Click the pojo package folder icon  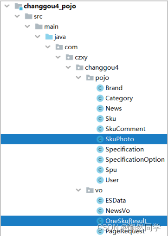[x=90, y=78]
